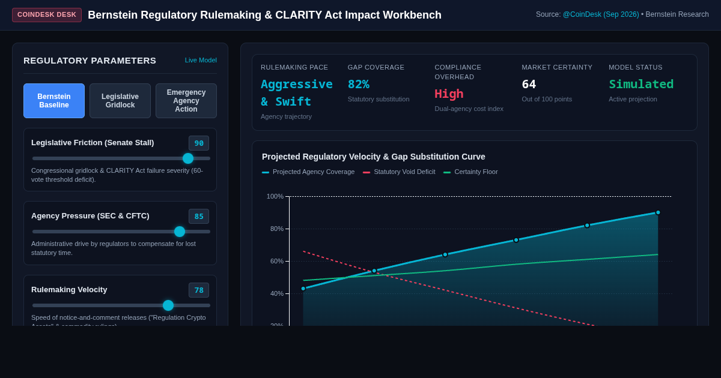The height and width of the screenshot is (378, 721).
Task: Click the Out of 100 points caption
Action: tap(547, 99)
